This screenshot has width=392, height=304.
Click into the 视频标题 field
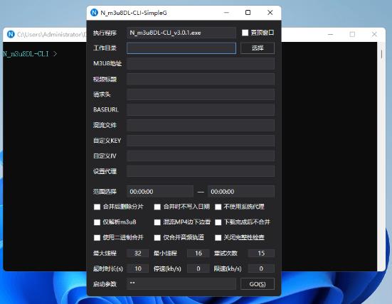(201, 79)
